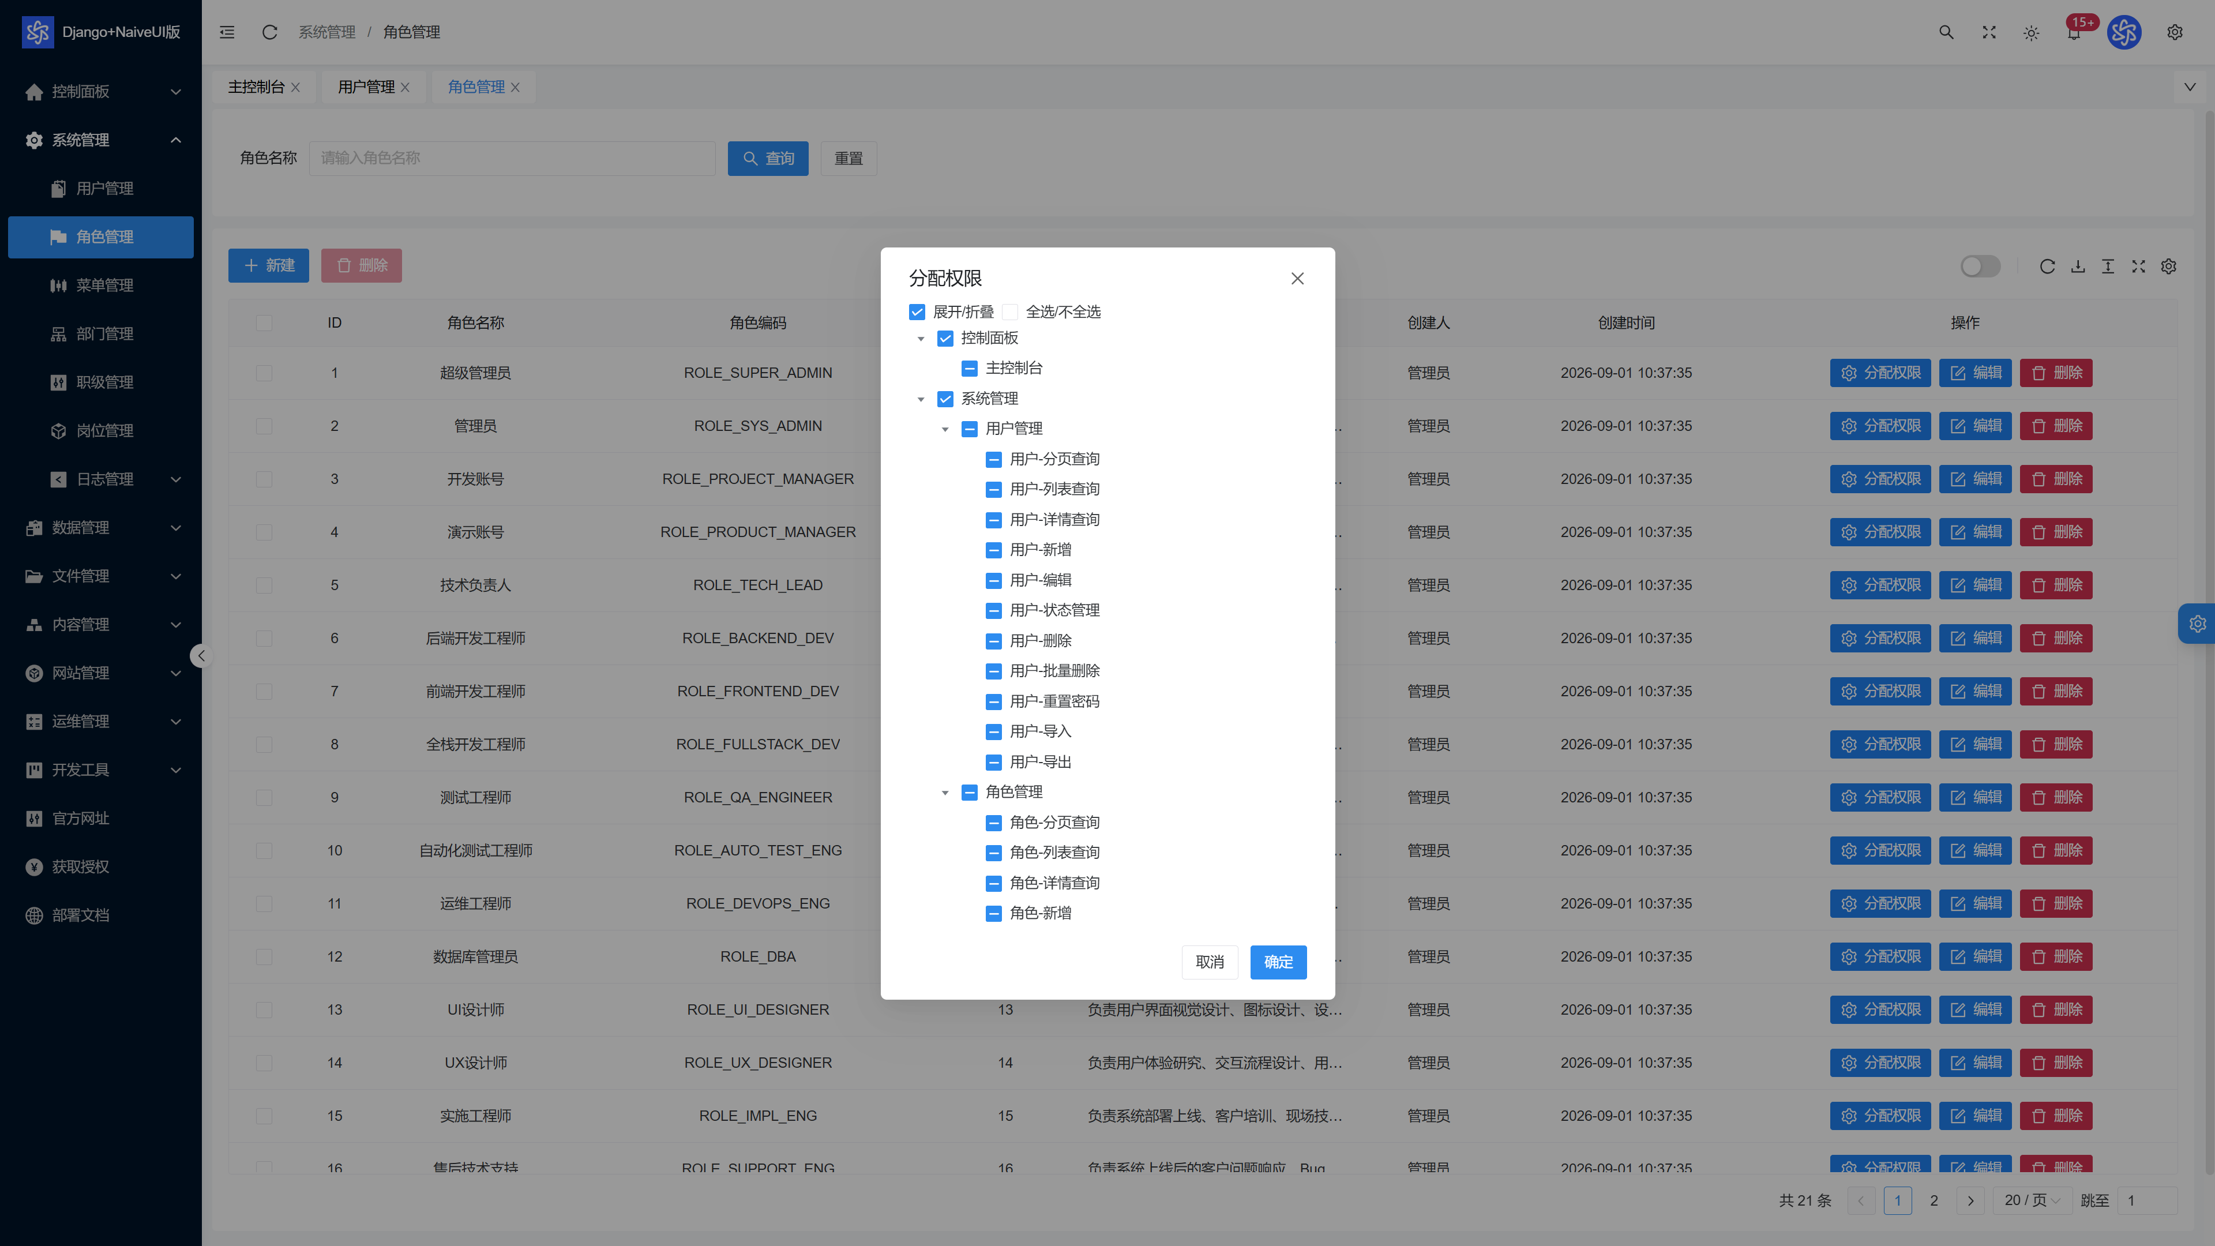Click the fullscreen icon in top header
This screenshot has height=1246, width=2215.
1989,32
